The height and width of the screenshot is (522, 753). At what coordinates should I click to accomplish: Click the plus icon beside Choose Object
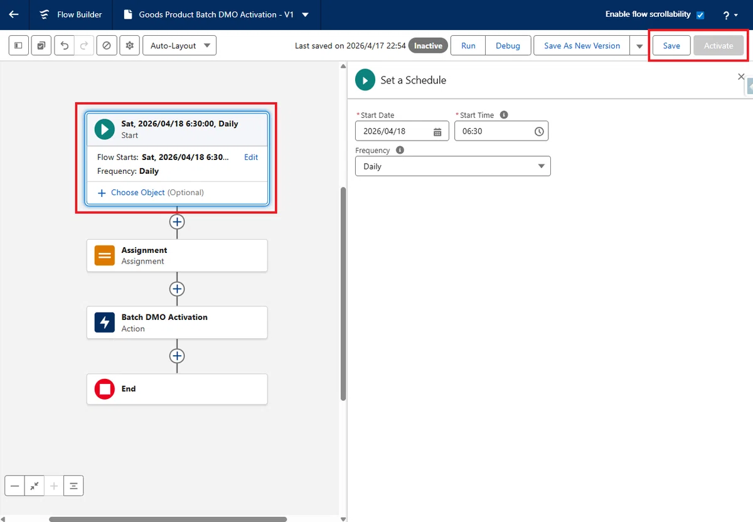click(102, 193)
